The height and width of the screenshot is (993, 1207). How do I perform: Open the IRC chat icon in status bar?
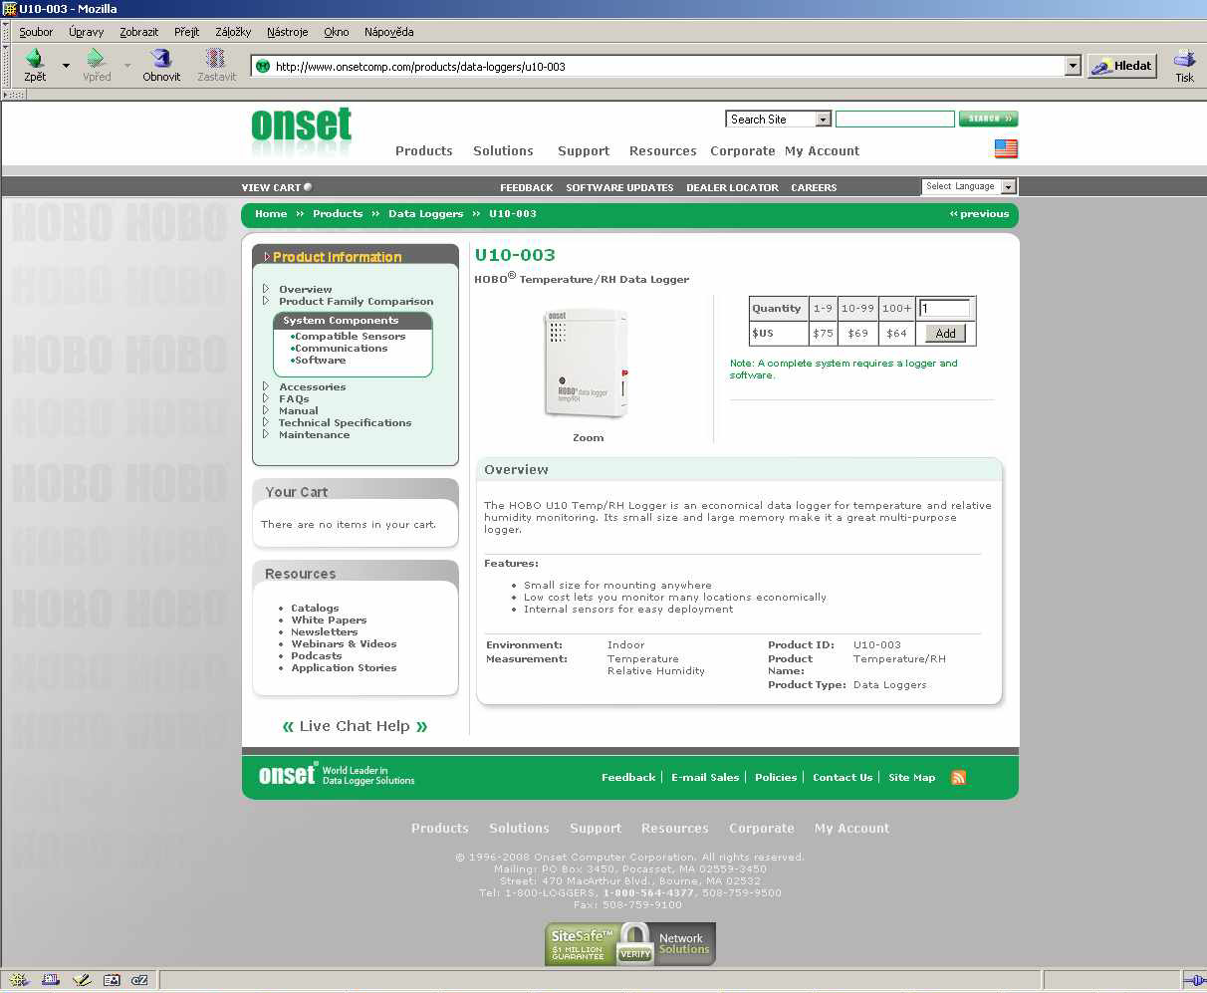[x=140, y=980]
